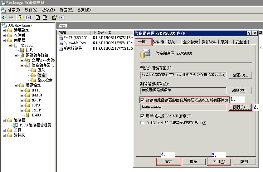The width and height of the screenshot is (263, 172).
Task: Open the 執行(A) menu
Action: click(x=31, y=10)
